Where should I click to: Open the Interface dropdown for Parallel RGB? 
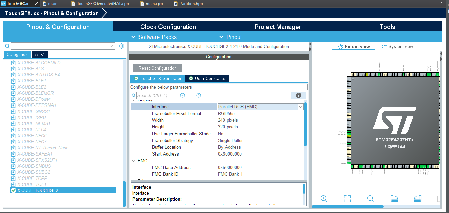tap(300, 106)
